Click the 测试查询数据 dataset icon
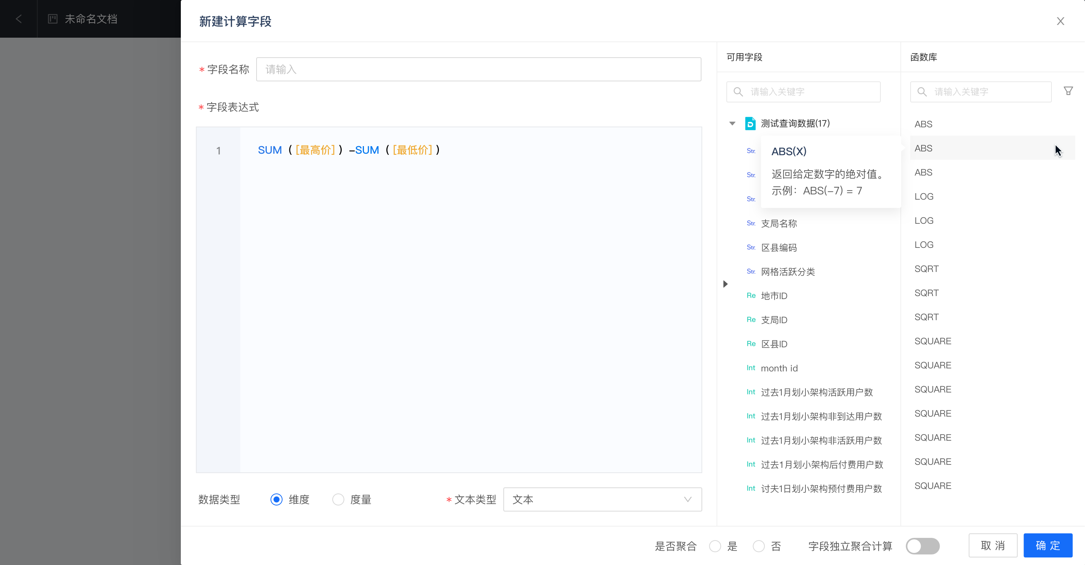This screenshot has height=565, width=1085. pos(750,123)
